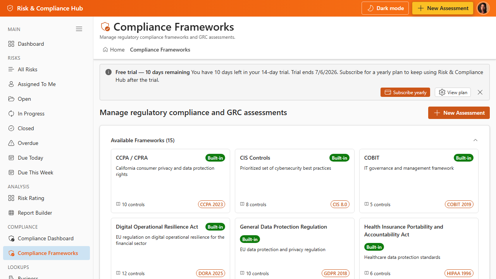Click the All Risks list icon
496x279 pixels.
(11, 69)
